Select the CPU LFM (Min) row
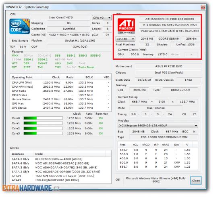This screenshot has width=222, height=202. point(60,82)
